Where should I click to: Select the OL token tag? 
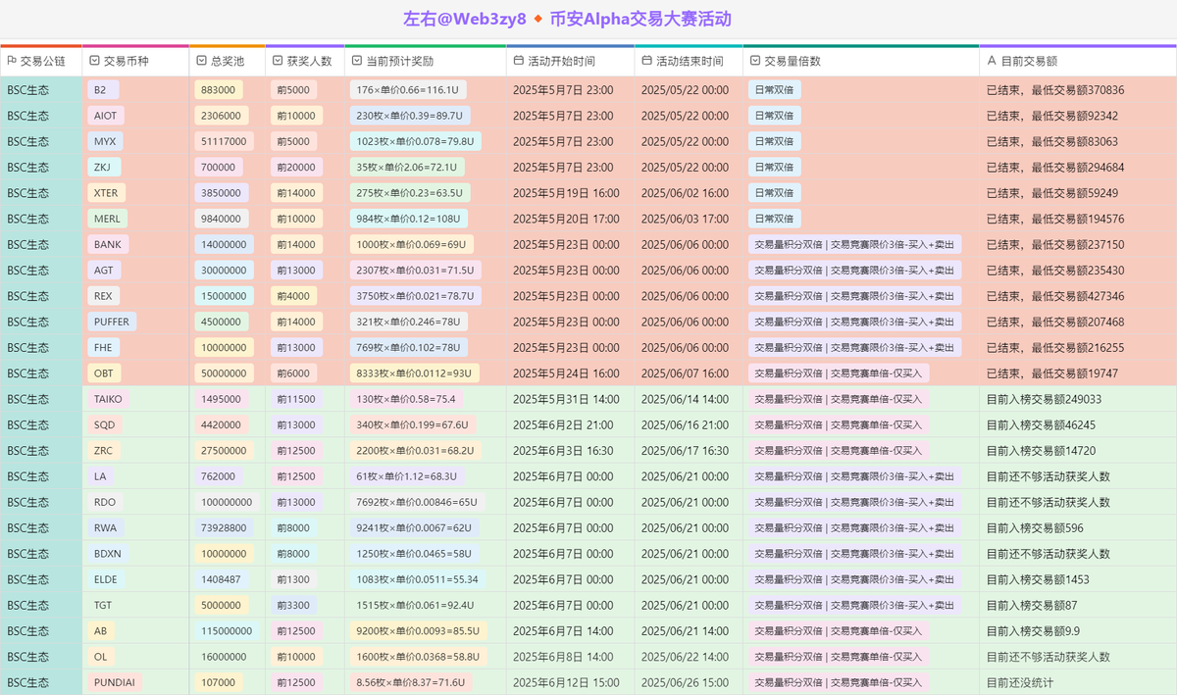point(101,656)
